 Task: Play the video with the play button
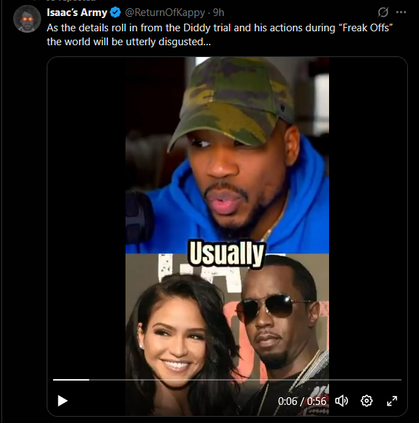pos(63,401)
